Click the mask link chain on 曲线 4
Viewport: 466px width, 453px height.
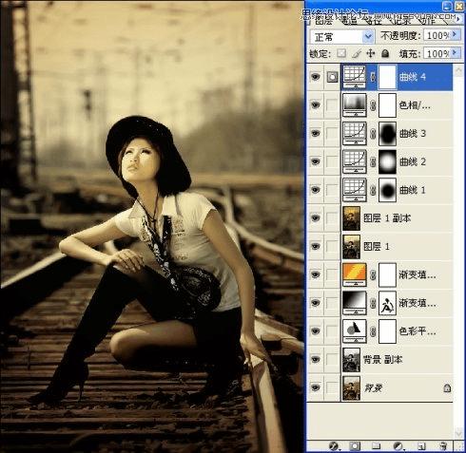(373, 77)
